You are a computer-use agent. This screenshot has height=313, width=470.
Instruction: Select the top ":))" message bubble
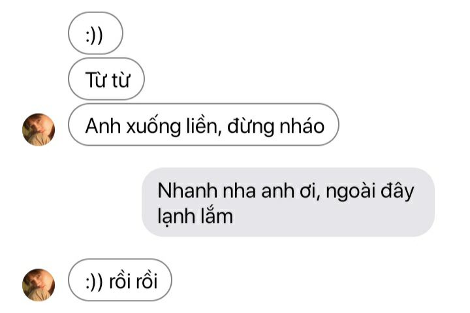click(95, 33)
